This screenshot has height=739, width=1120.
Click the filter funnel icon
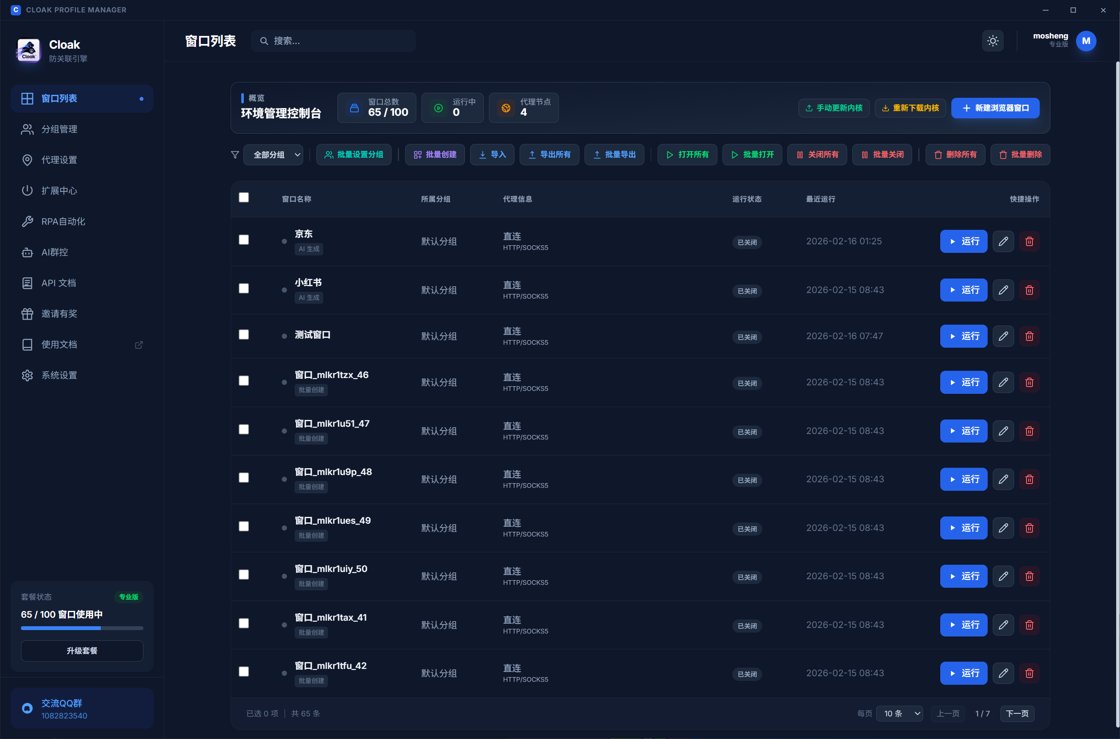pos(235,155)
